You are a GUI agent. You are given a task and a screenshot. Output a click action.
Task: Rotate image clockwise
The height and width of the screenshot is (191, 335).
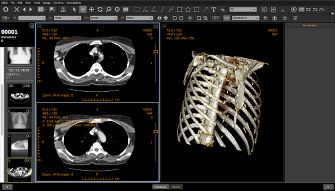coord(181,18)
